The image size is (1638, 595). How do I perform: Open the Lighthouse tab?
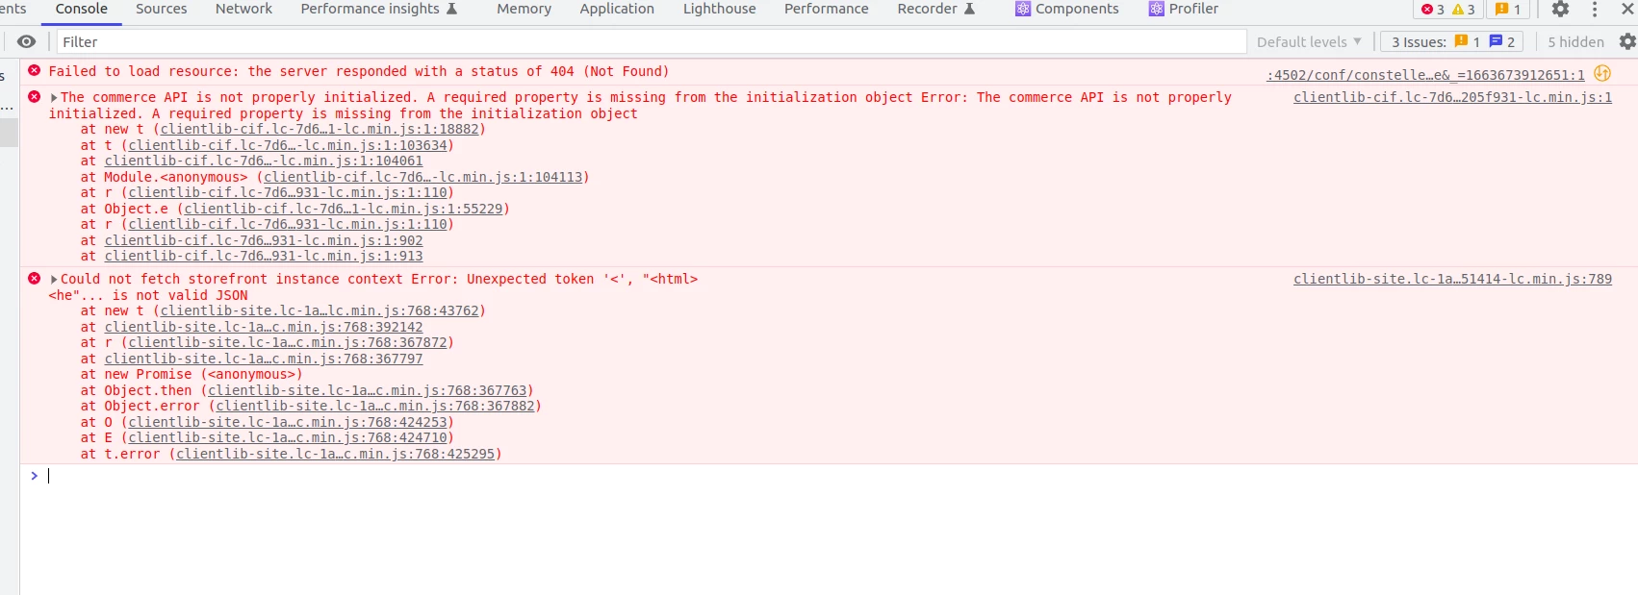(x=720, y=9)
